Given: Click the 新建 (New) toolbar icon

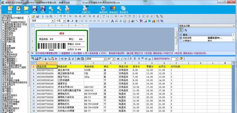Looking at the screenshot, I should tap(10, 8).
